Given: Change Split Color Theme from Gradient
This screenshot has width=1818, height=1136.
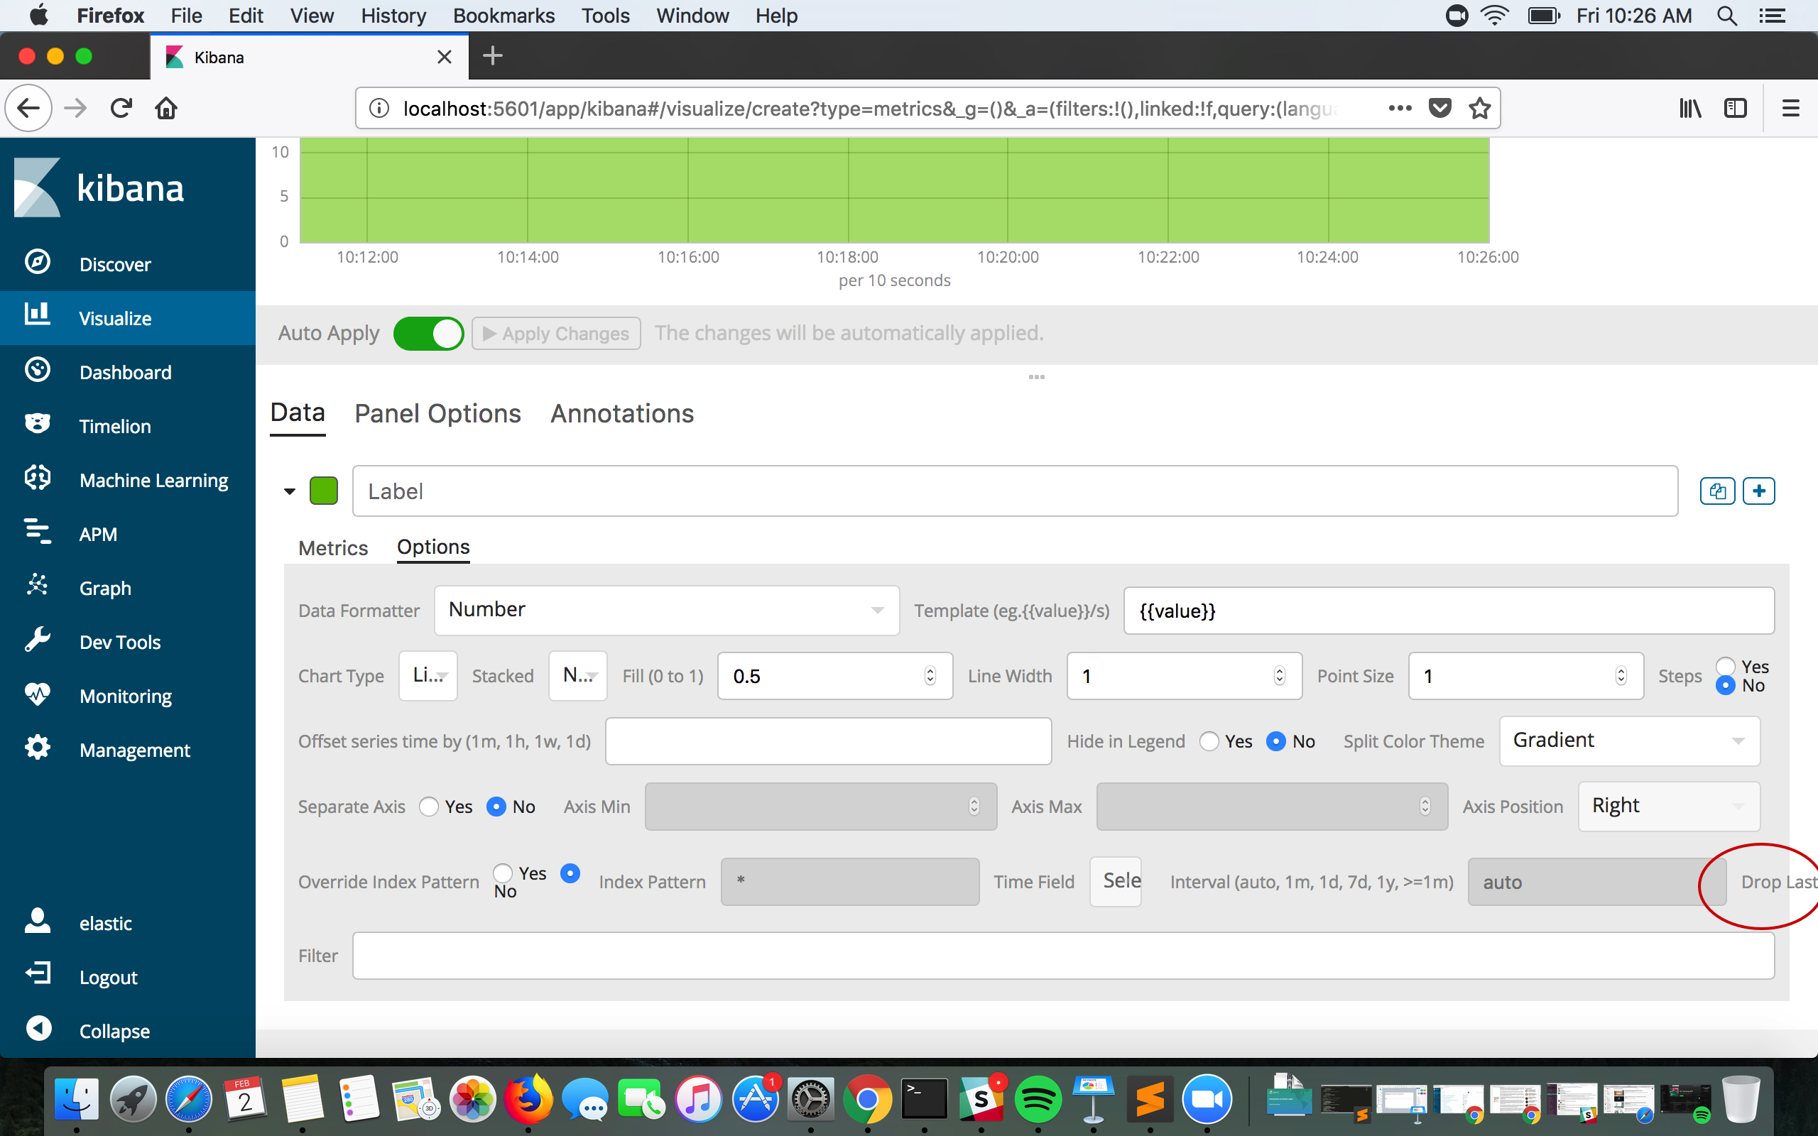Looking at the screenshot, I should pyautogui.click(x=1628, y=740).
